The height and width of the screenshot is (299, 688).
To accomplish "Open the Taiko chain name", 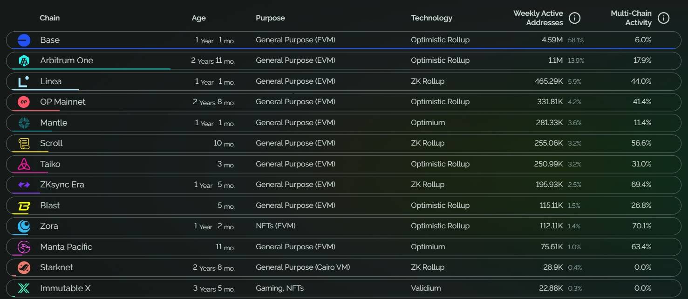I will click(50, 164).
